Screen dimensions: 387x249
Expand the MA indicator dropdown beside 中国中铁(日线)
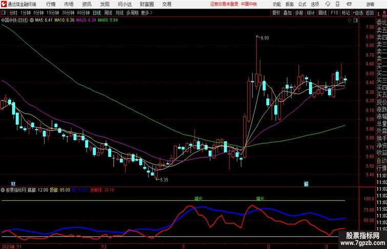click(32, 20)
